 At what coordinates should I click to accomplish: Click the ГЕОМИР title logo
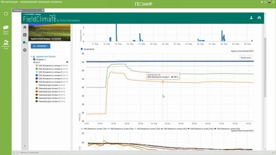tap(144, 4)
